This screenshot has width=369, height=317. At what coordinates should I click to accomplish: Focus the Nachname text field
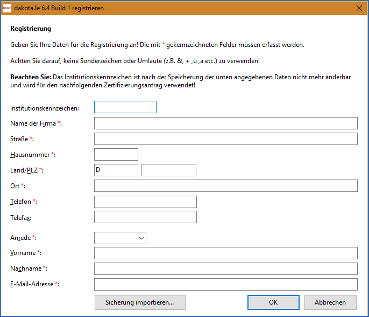coord(225,269)
